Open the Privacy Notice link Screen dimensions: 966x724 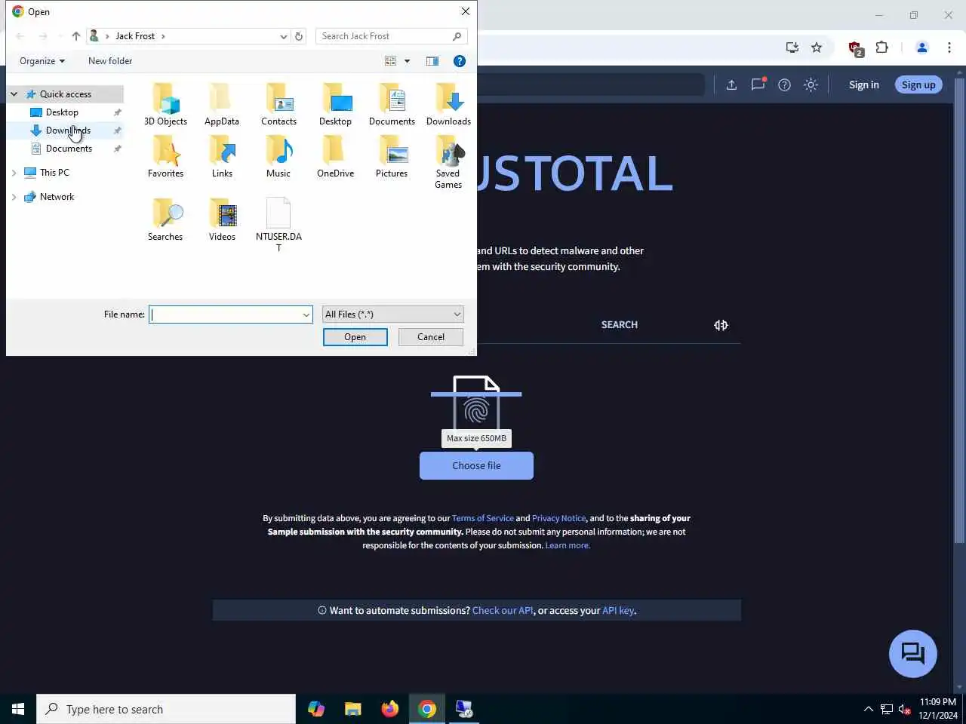point(558,518)
